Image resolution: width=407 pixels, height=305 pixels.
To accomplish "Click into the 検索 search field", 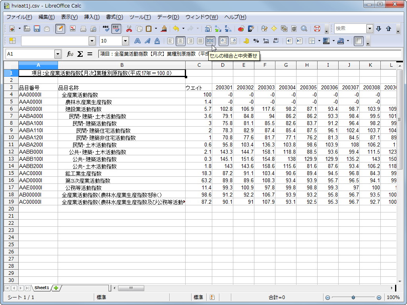I will pyautogui.click(x=351, y=29).
